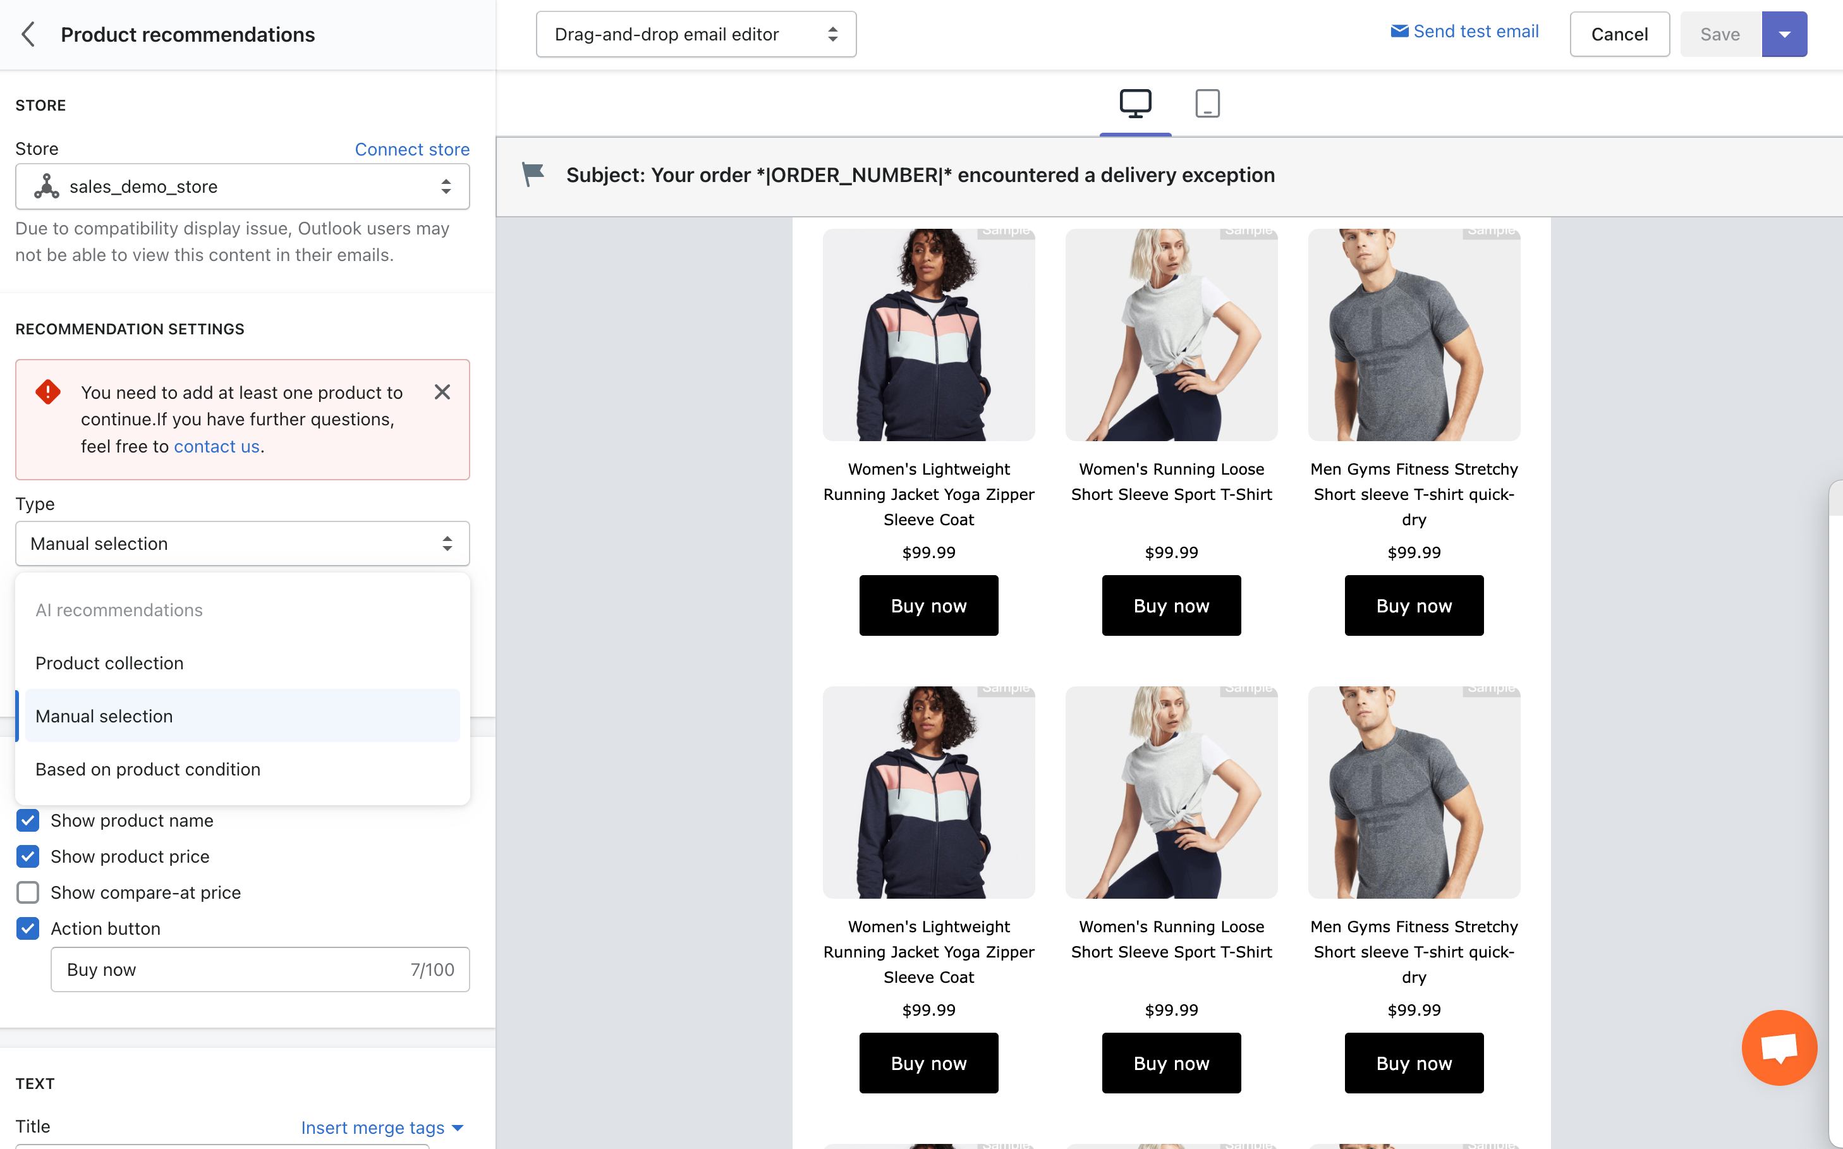
Task: Expand the Drag-and-drop email editor selector
Action: (695, 34)
